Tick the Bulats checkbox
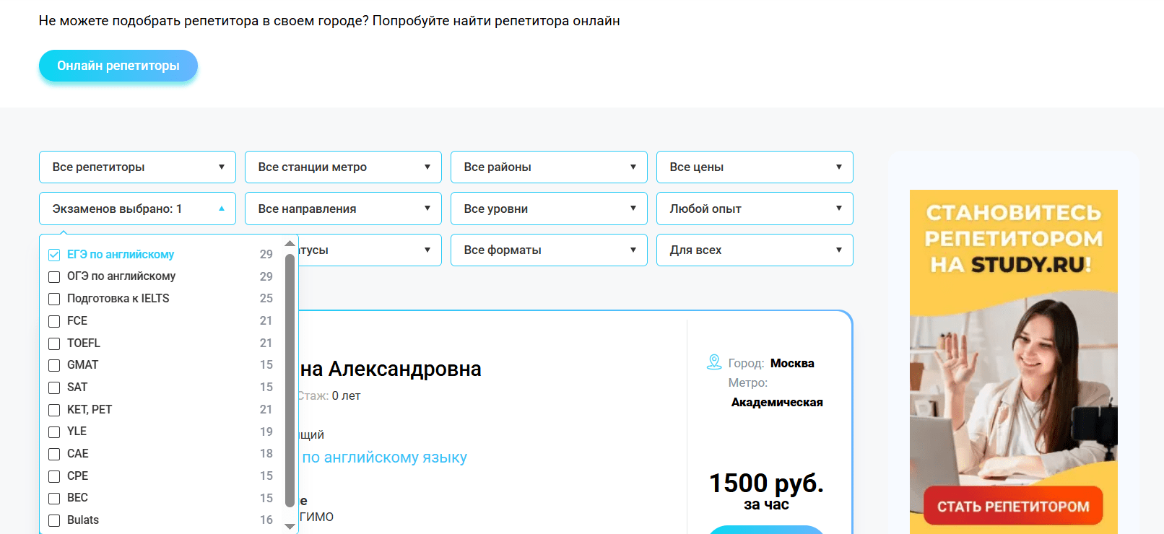The height and width of the screenshot is (534, 1164). [x=54, y=520]
